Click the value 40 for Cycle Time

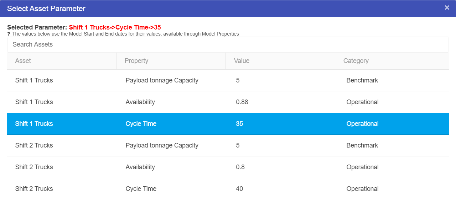[x=239, y=189]
